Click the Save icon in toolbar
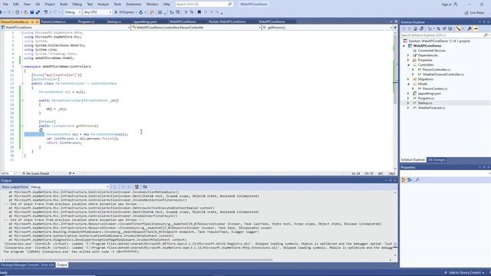 pos(32,12)
